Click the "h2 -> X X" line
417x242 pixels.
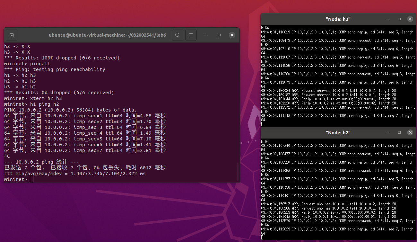17,46
